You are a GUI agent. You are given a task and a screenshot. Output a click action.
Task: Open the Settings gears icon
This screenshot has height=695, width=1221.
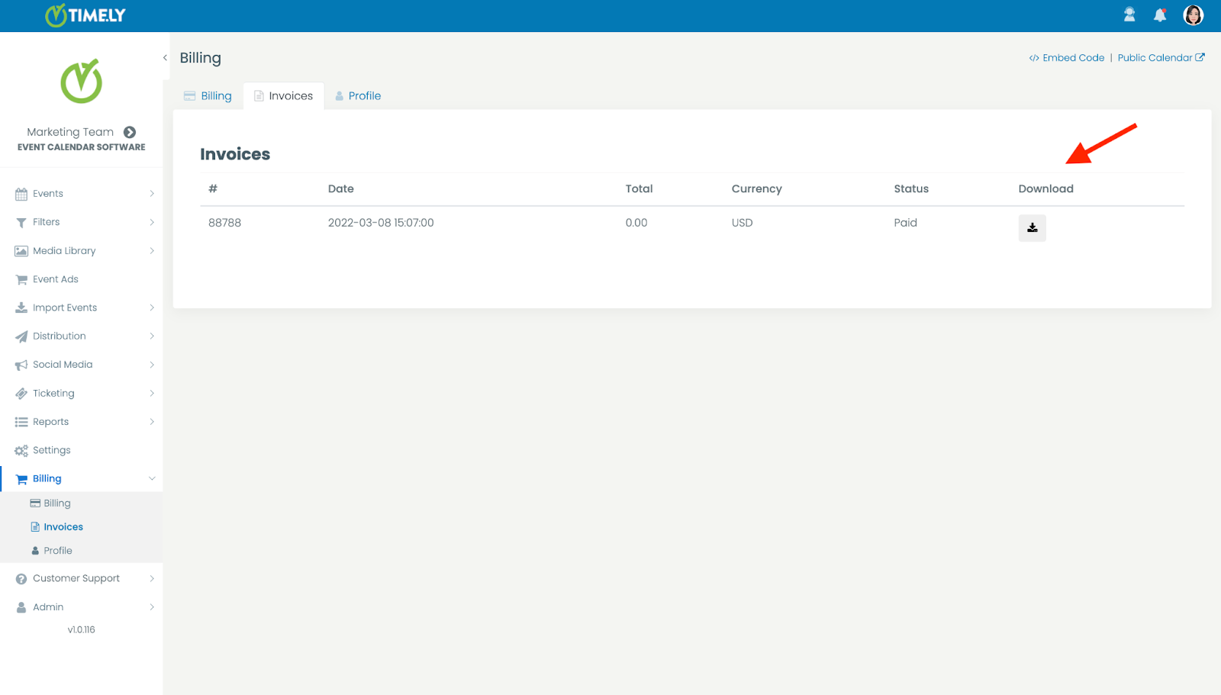point(21,449)
